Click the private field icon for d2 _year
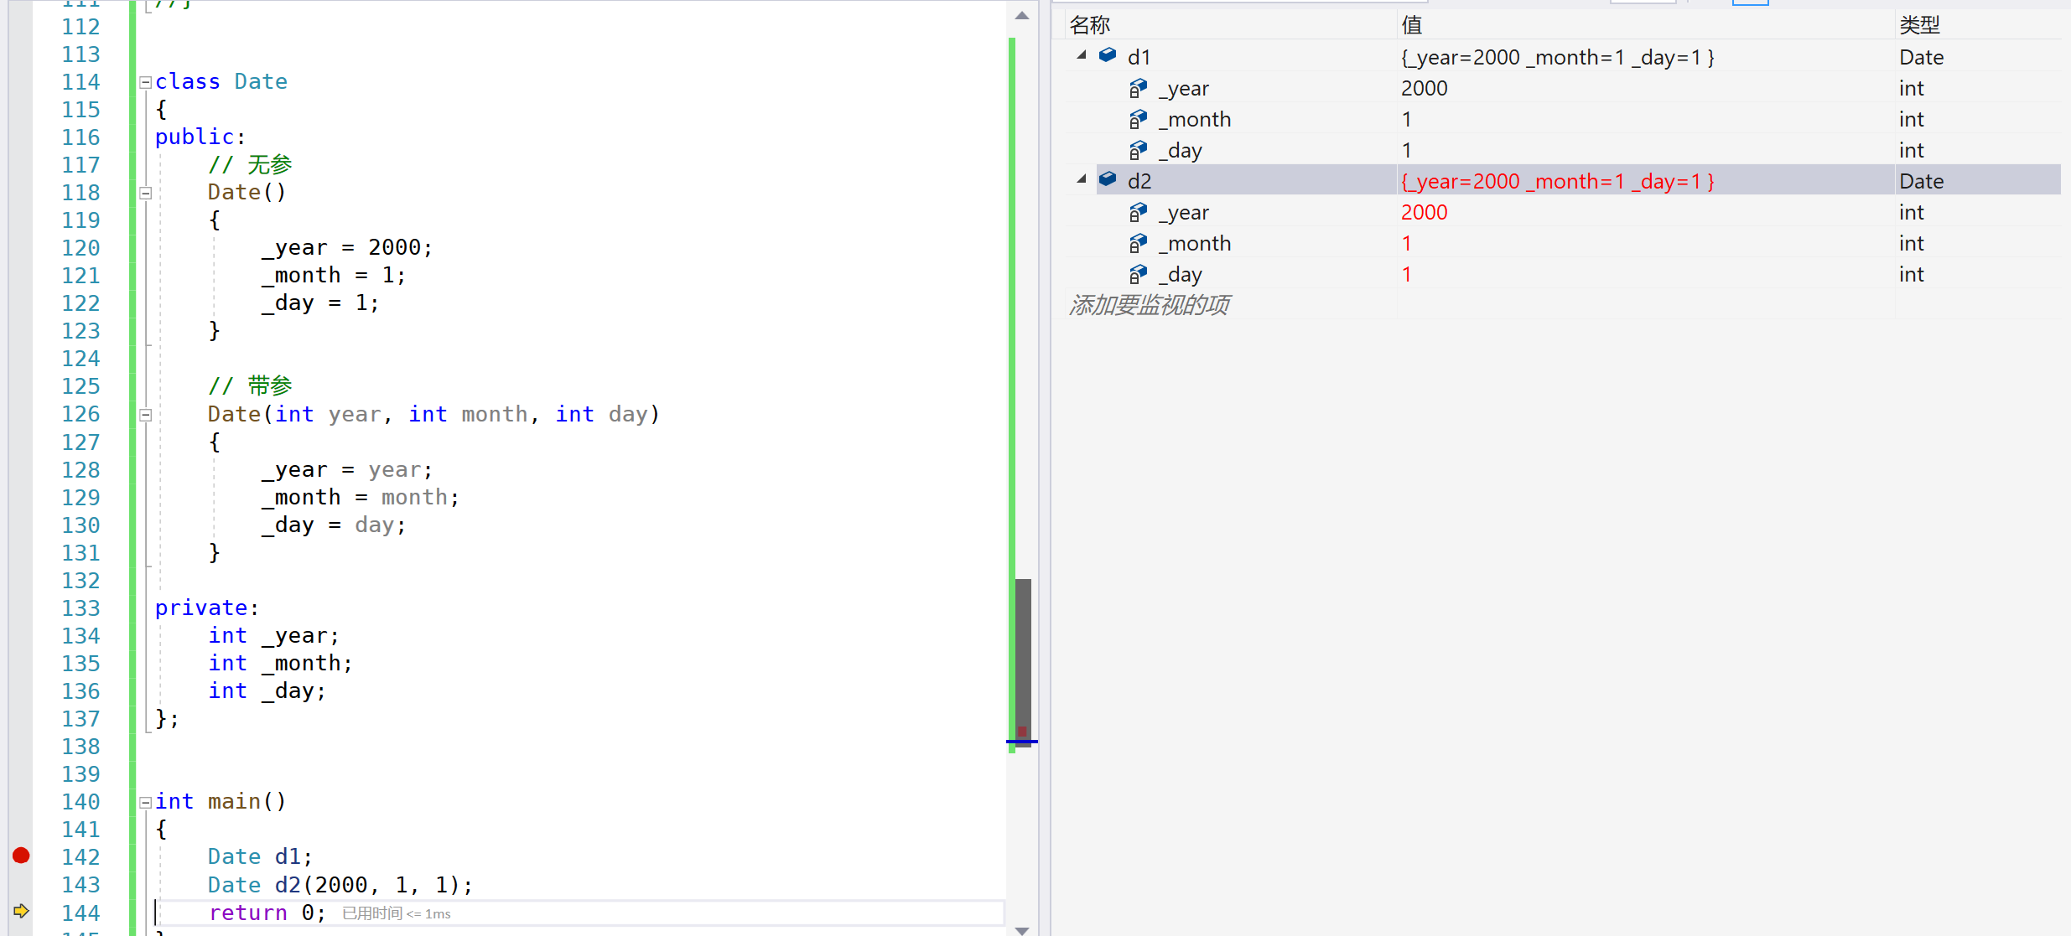 [1138, 212]
